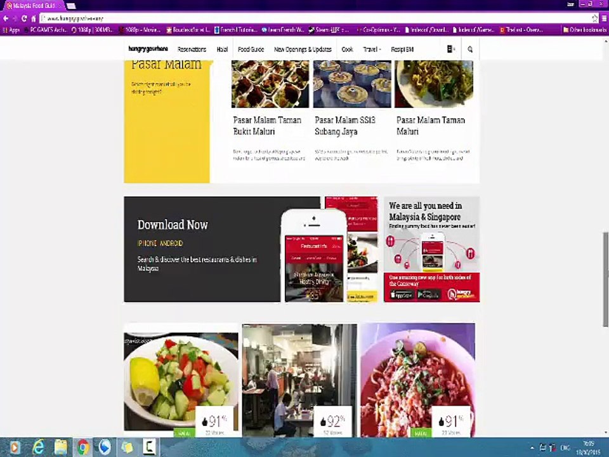Open the PC GAMES bookmark
The image size is (609, 457).
[46, 30]
